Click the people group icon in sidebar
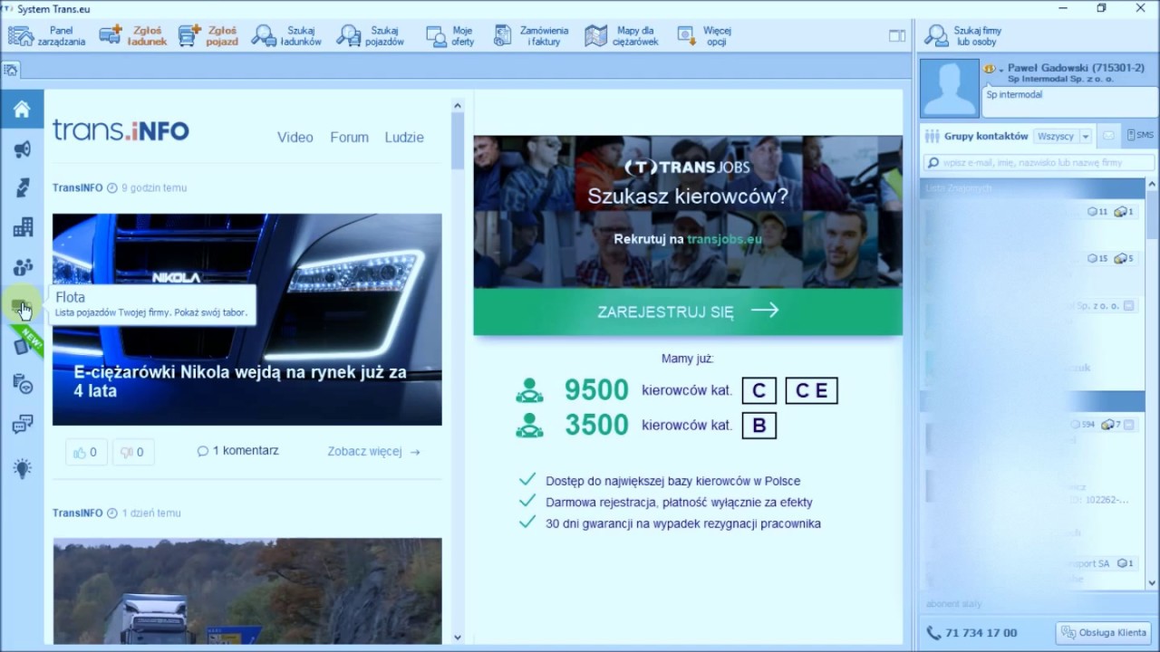The height and width of the screenshot is (652, 1160). (22, 267)
